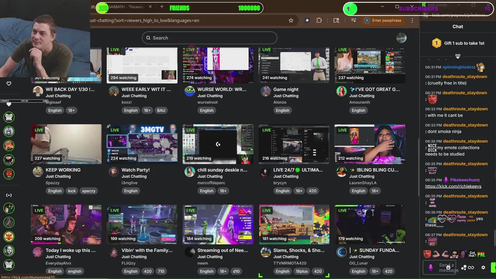The width and height of the screenshot is (496, 279).
Task: Click the 'Game night' stream title
Action: 286,90
